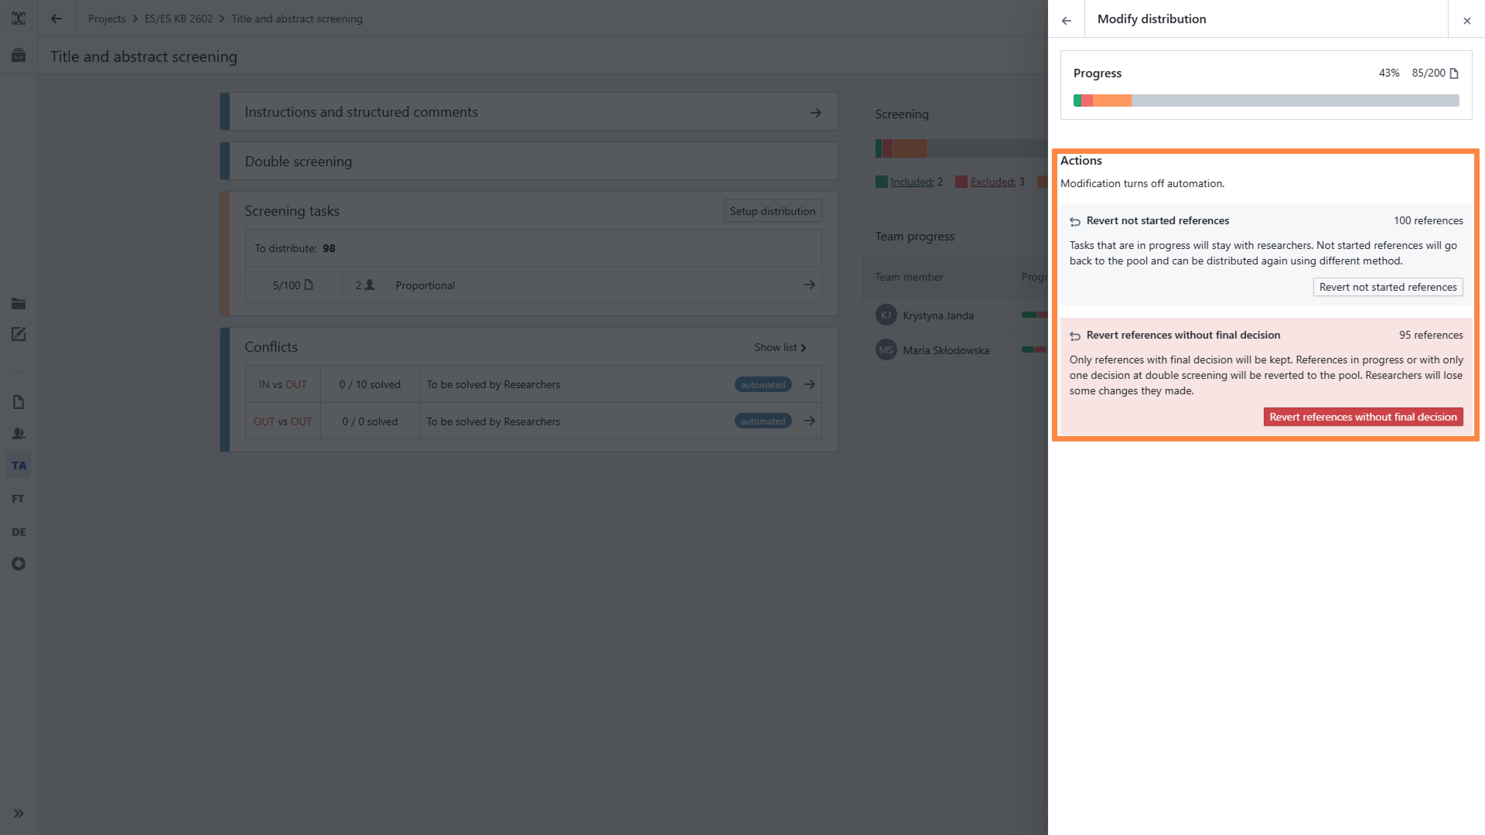Open Instructions and structured comments arrow
1485x835 pixels.
click(815, 112)
